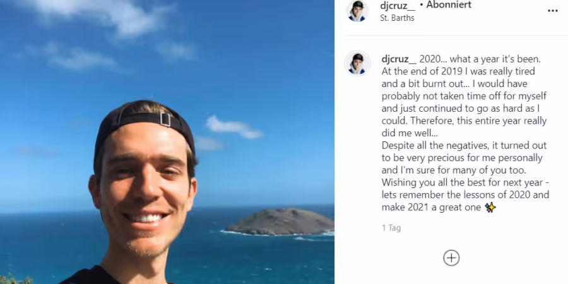The width and height of the screenshot is (568, 284).
Task: Click the 1 Tag timestamp
Action: pos(391,228)
